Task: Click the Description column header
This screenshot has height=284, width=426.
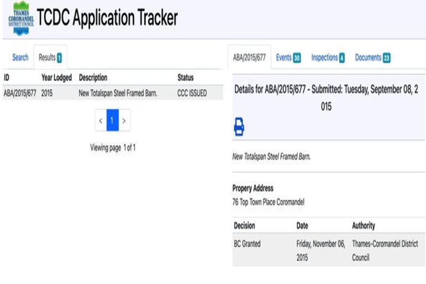Action: point(93,78)
